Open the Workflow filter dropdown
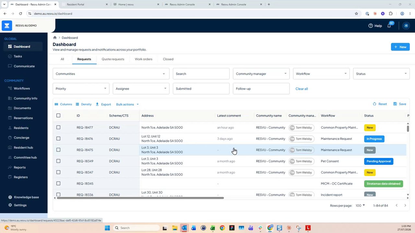This screenshot has width=415, height=233. 321,74
